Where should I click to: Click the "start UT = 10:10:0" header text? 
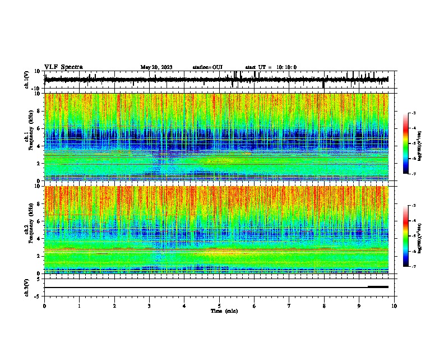271,67
